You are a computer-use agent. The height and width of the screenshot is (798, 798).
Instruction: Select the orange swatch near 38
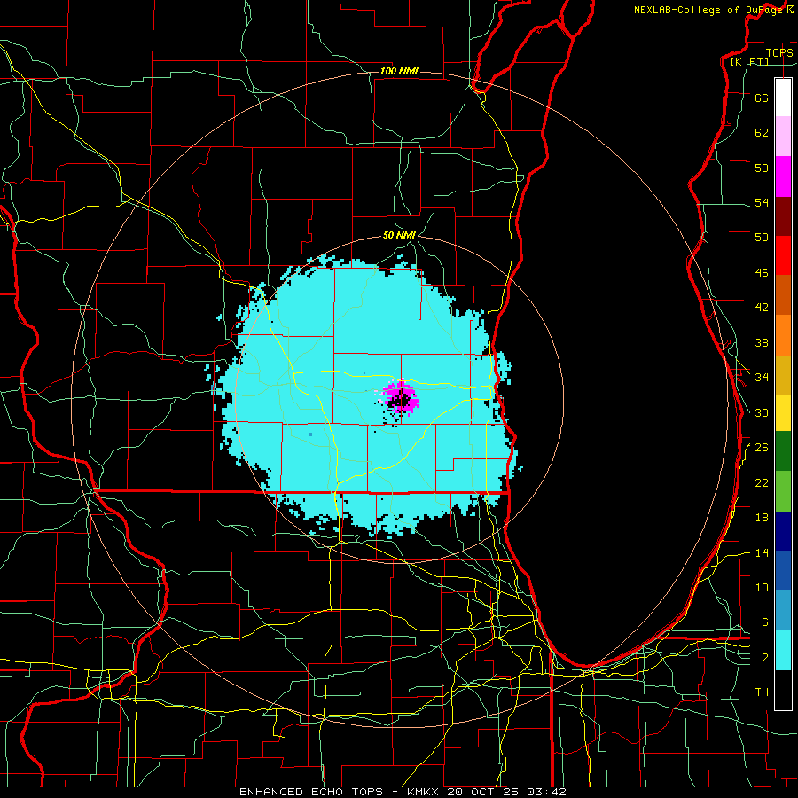pos(783,335)
